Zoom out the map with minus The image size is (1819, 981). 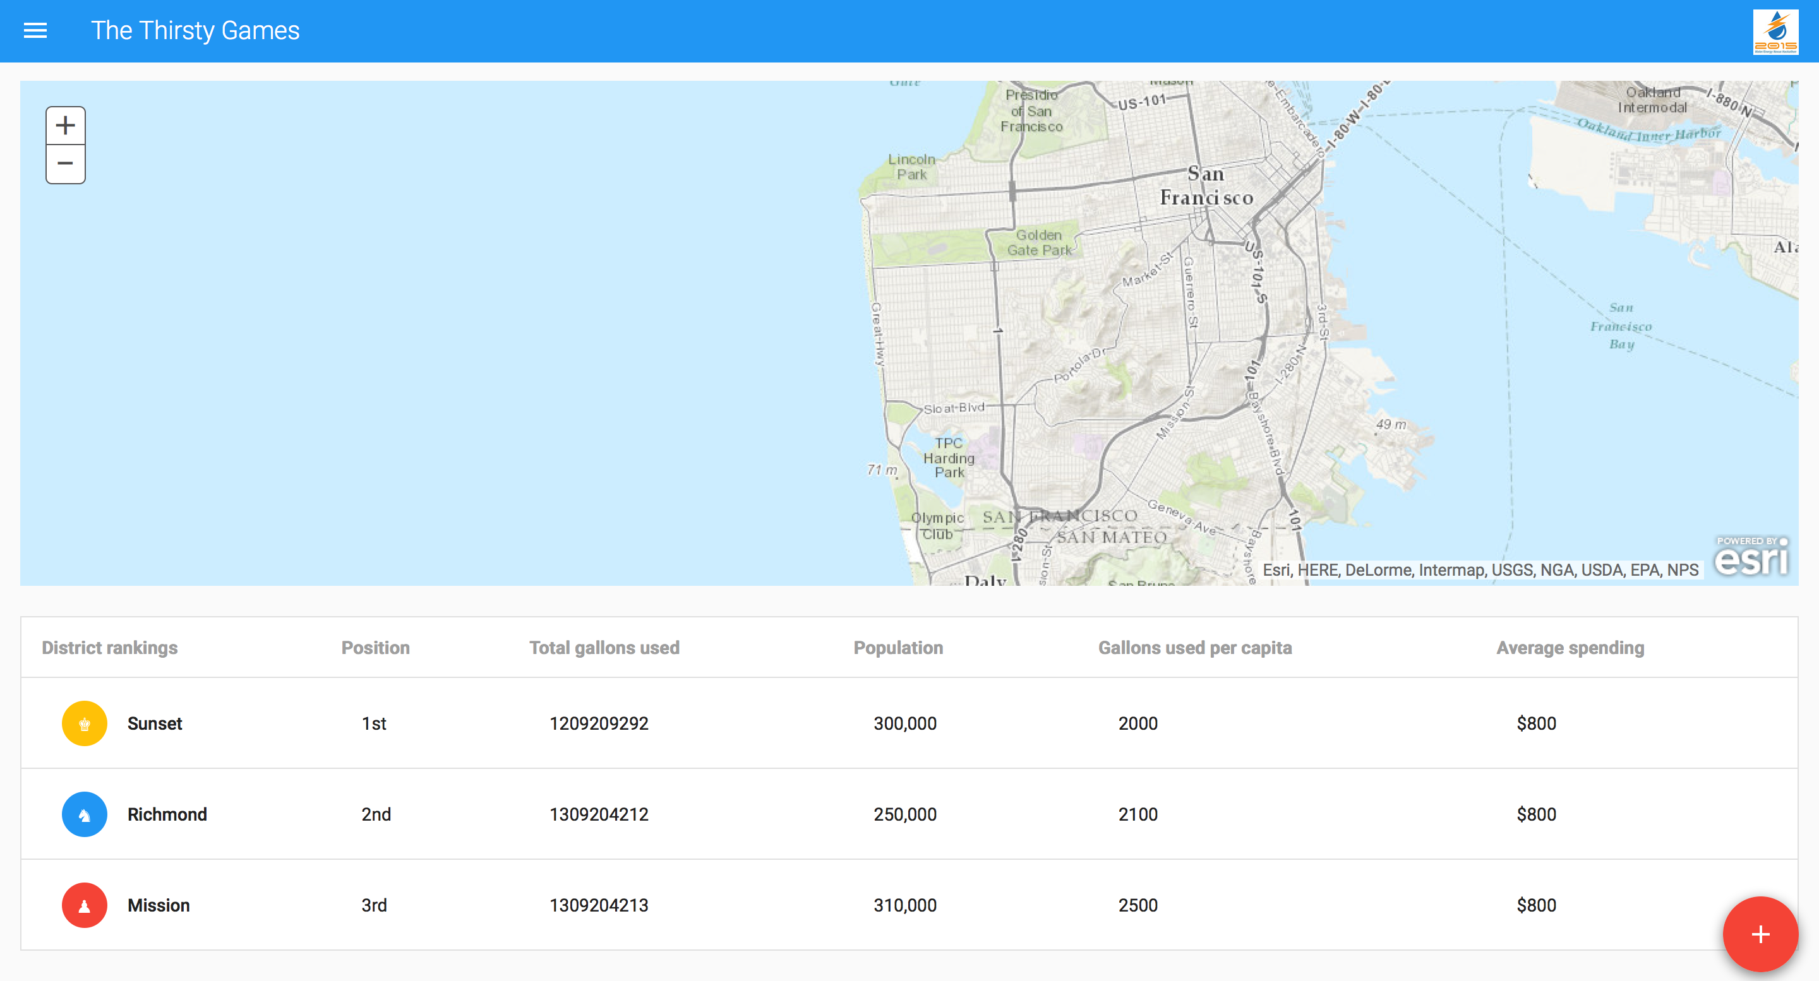pos(66,163)
